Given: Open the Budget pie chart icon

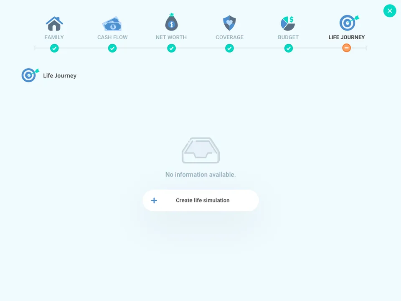Looking at the screenshot, I should point(288,23).
